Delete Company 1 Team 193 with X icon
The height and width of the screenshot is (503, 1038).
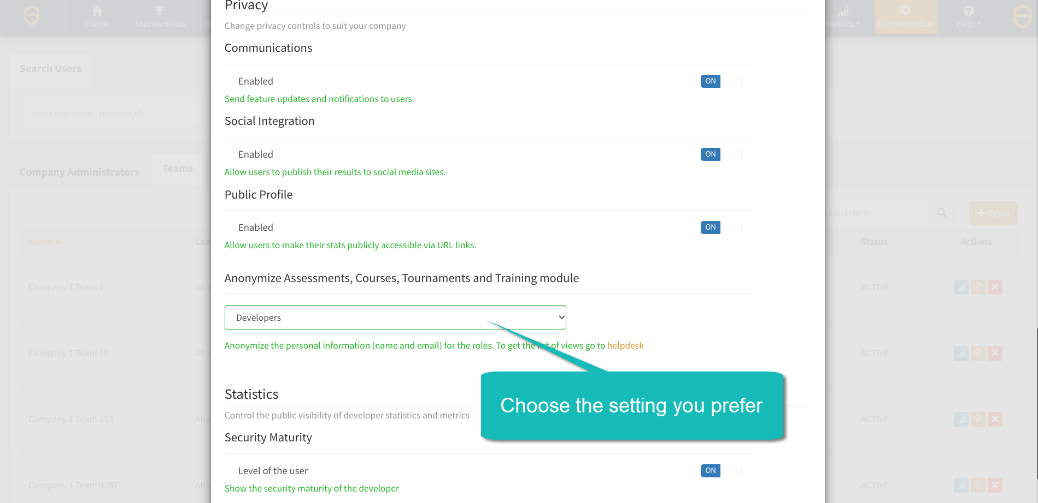click(x=995, y=420)
